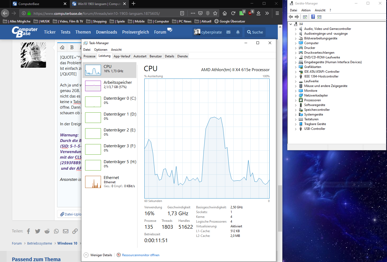387x262 pixels.
Task: Open ComputerBase messages envelope icon
Action: pyautogui.click(x=228, y=32)
